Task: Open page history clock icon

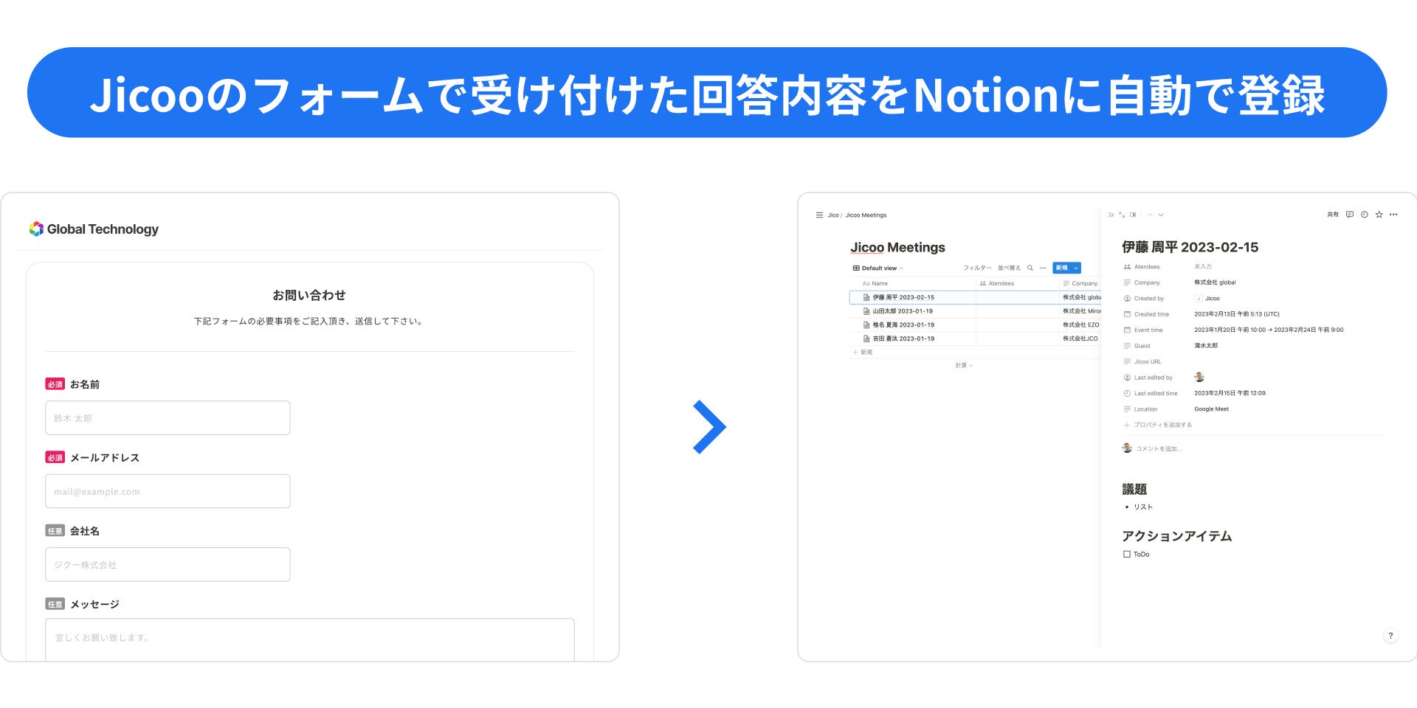Action: coord(1365,215)
